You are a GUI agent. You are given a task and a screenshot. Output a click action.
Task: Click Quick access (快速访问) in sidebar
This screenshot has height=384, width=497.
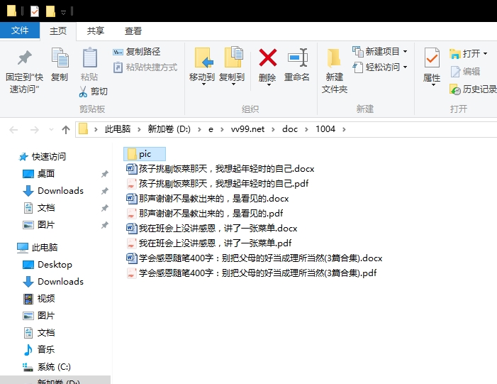pos(43,156)
